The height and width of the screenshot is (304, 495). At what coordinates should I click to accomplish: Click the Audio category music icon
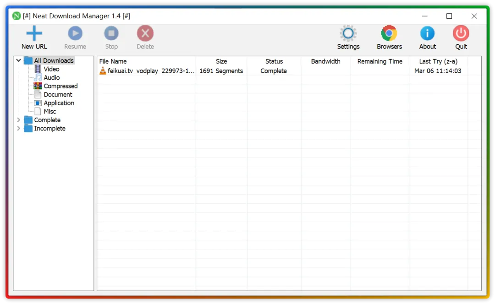38,77
